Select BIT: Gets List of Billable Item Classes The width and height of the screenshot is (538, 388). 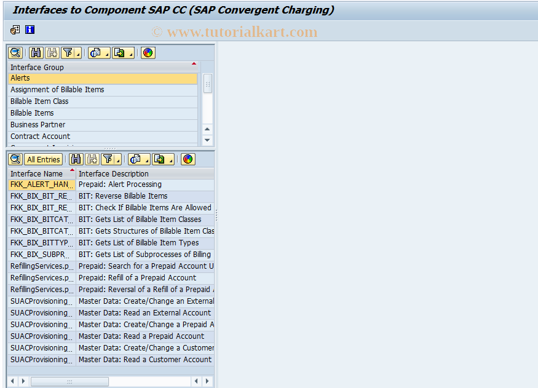click(146, 220)
